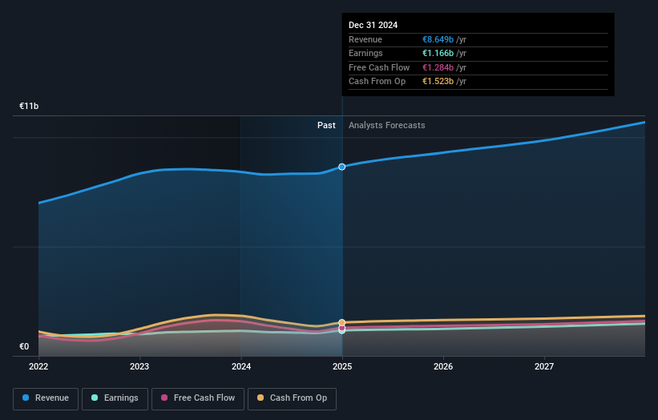Click the 2024 x-axis label
658x420 pixels.
tap(241, 367)
